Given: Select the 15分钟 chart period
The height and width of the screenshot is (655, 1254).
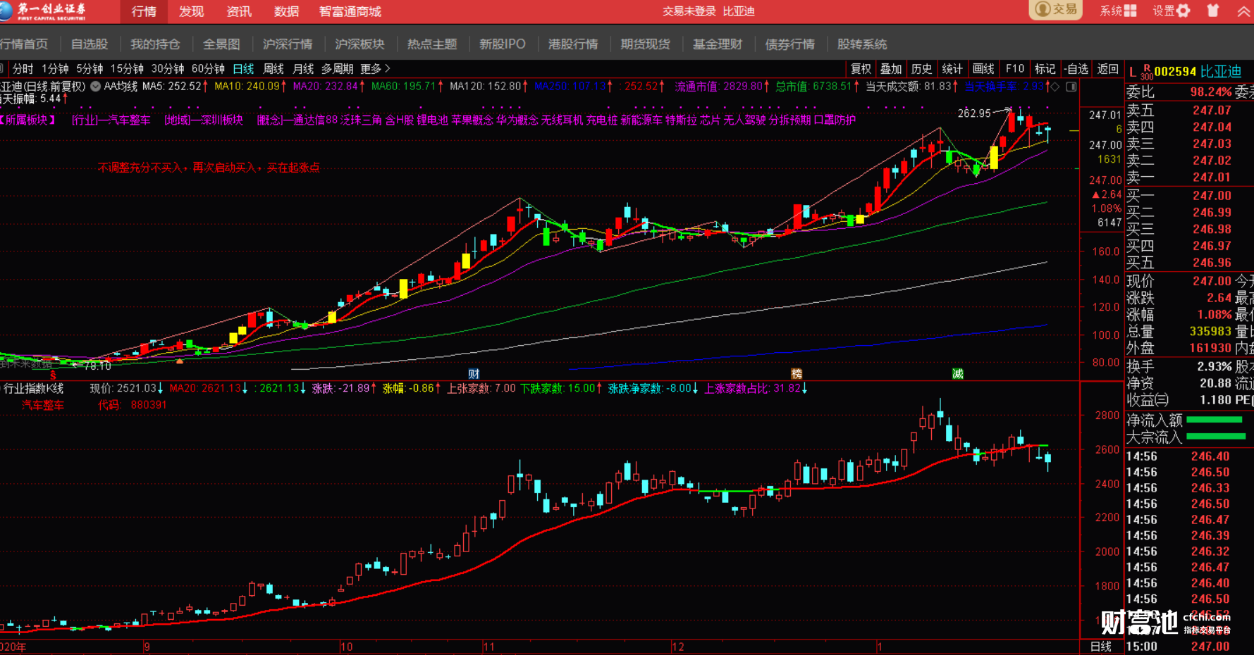Looking at the screenshot, I should tap(127, 69).
